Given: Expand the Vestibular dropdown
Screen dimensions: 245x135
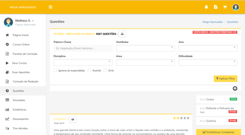Looking at the screenshot, I should 145,48.
